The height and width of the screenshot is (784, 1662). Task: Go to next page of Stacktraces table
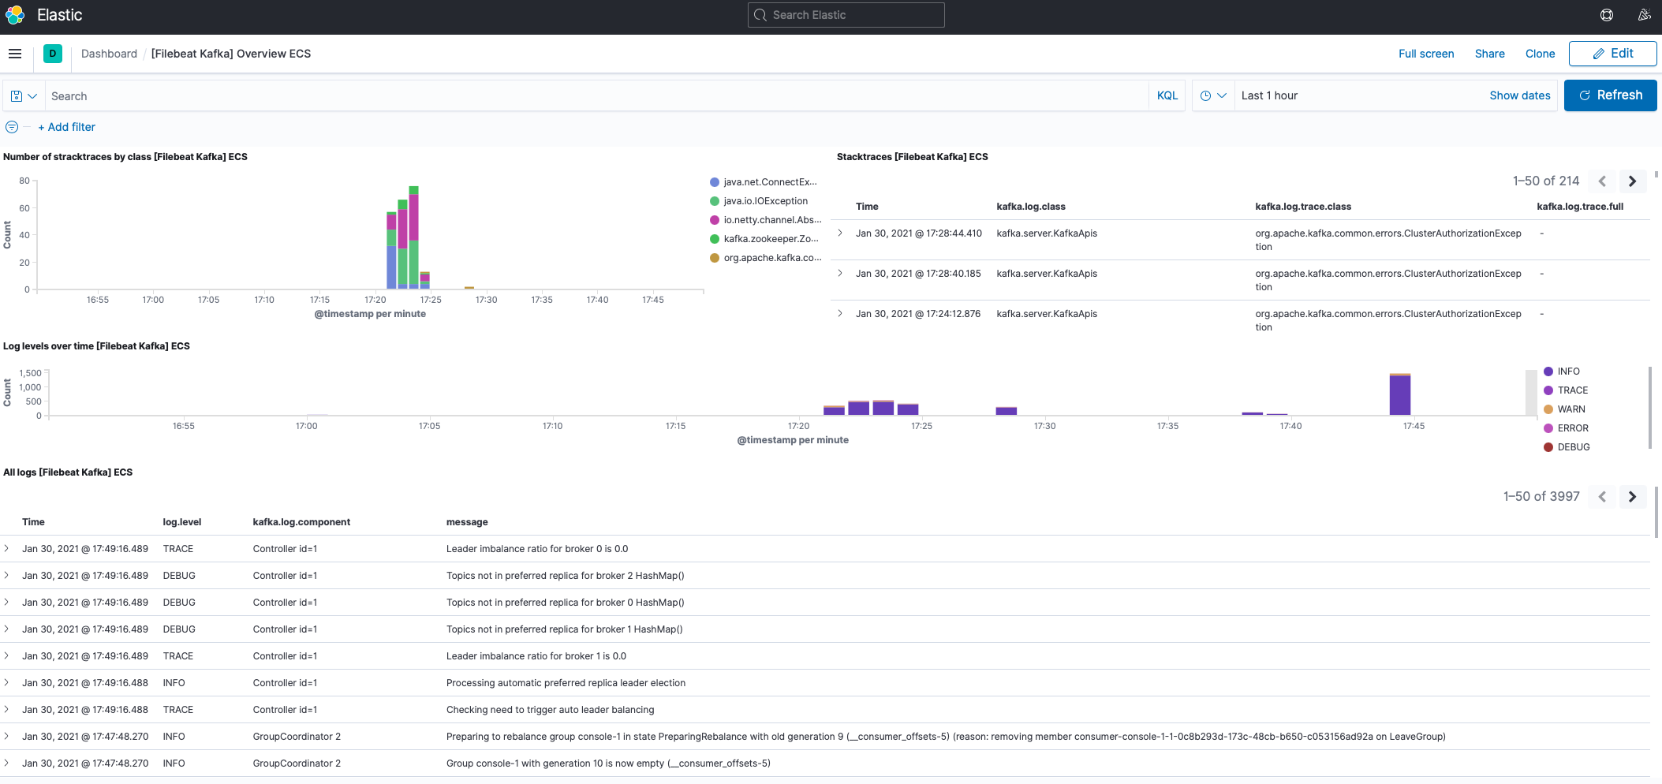point(1633,181)
